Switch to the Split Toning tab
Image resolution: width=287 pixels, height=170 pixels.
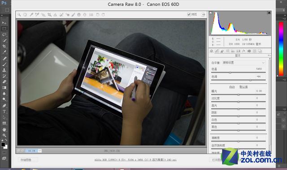(233, 51)
